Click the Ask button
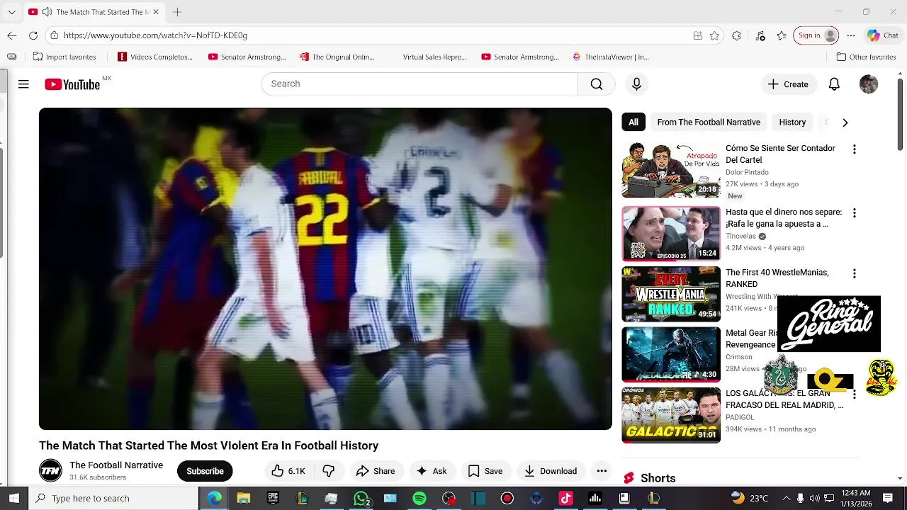The image size is (907, 510). point(432,471)
